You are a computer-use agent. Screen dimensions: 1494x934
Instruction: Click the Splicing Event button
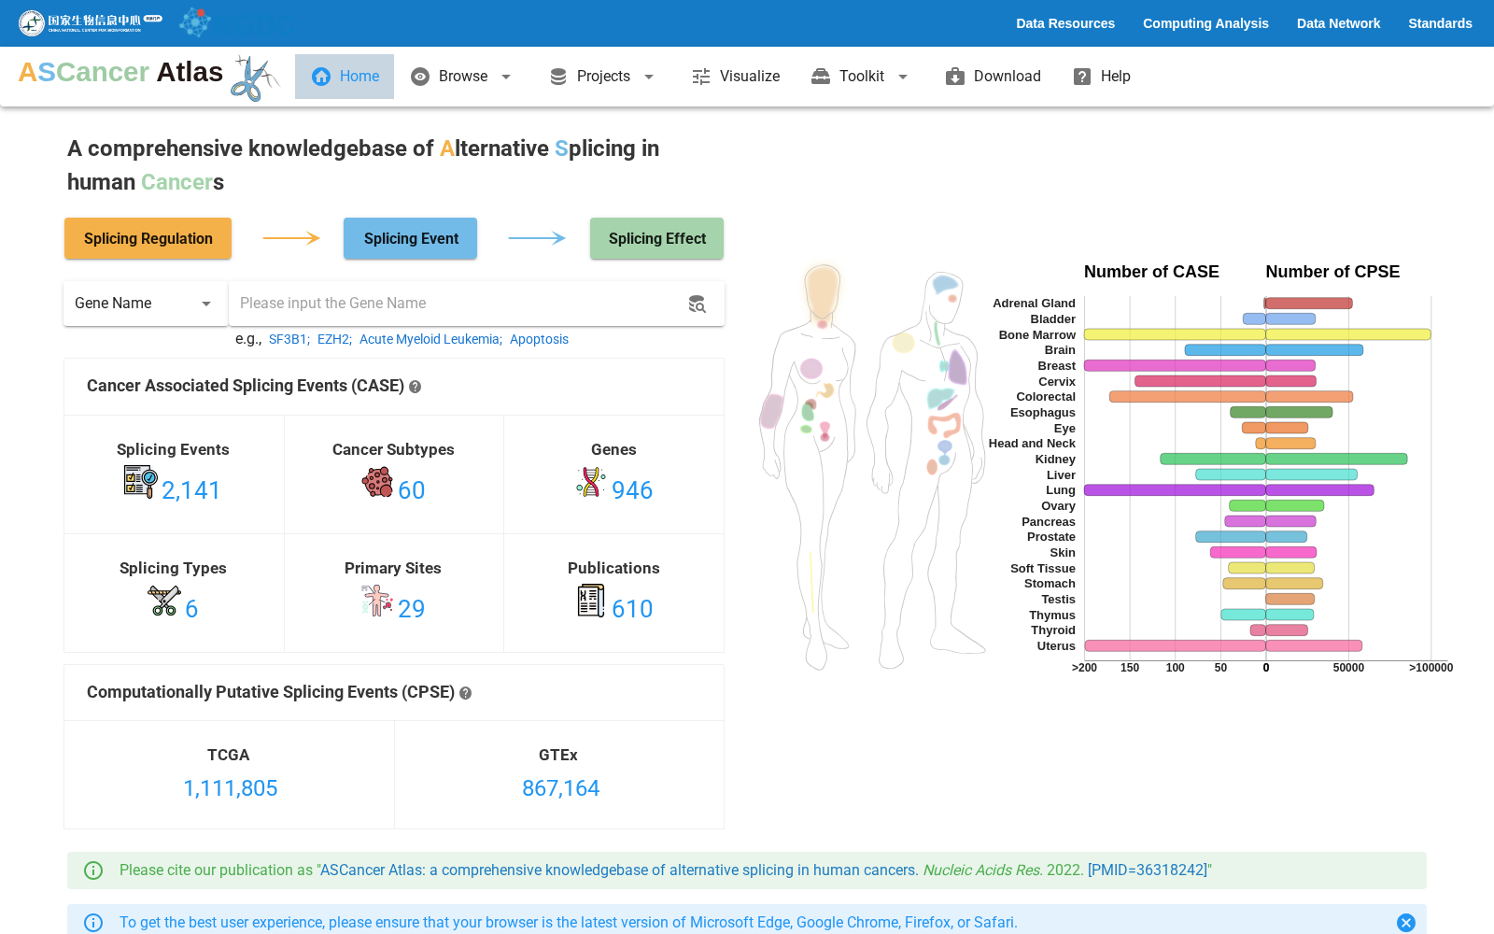411,239
